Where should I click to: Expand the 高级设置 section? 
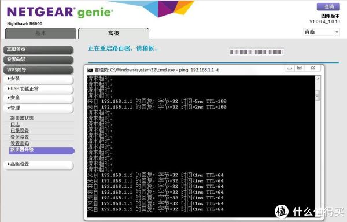click(38, 164)
